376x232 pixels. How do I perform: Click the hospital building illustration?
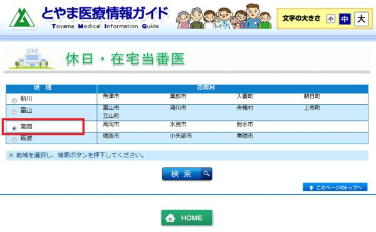coord(31,58)
